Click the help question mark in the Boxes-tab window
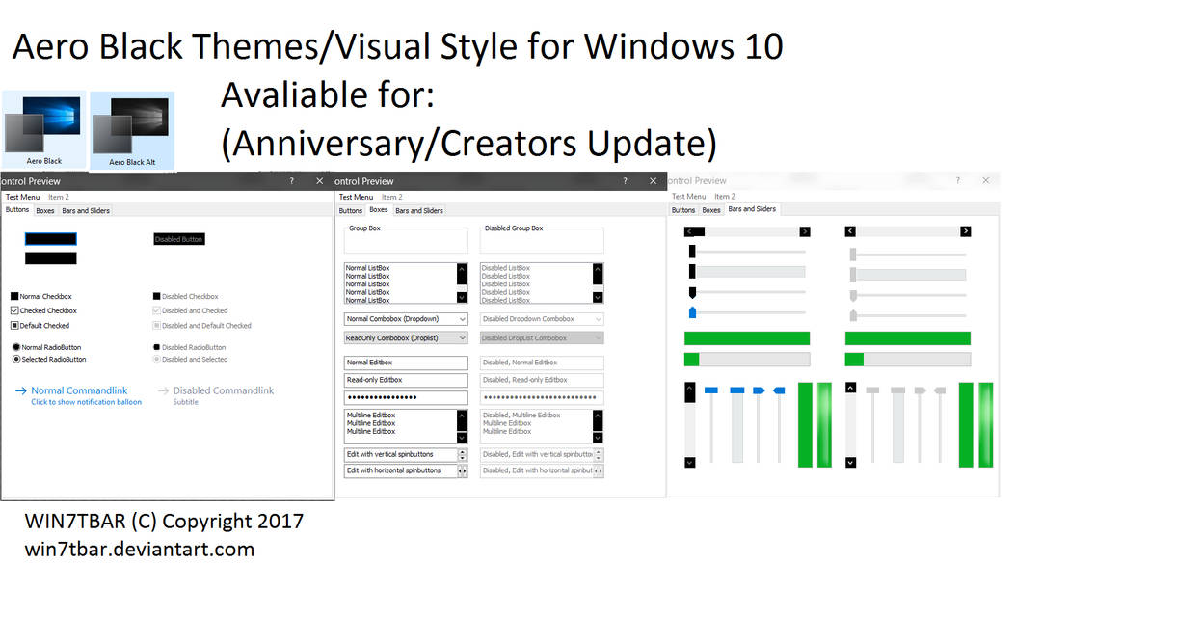Viewport: 1202px width, 618px height. 625,181
